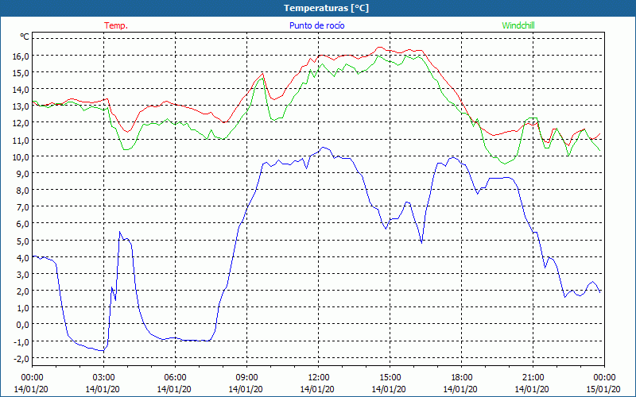The width and height of the screenshot is (636, 397).
Task: Click the "4,0" y-axis value
Action: 23,257
